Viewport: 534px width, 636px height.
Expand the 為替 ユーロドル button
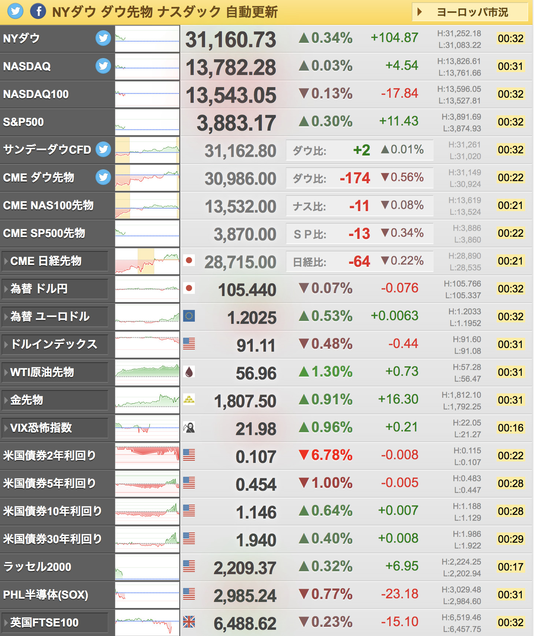point(55,317)
